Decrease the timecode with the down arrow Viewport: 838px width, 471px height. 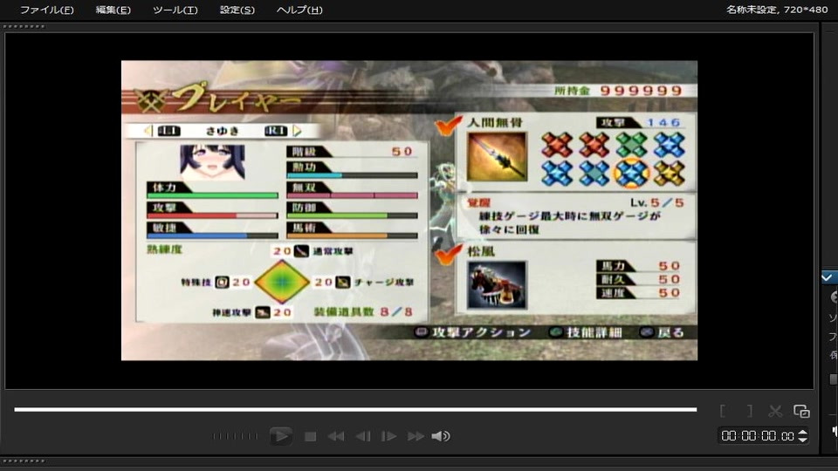point(802,440)
